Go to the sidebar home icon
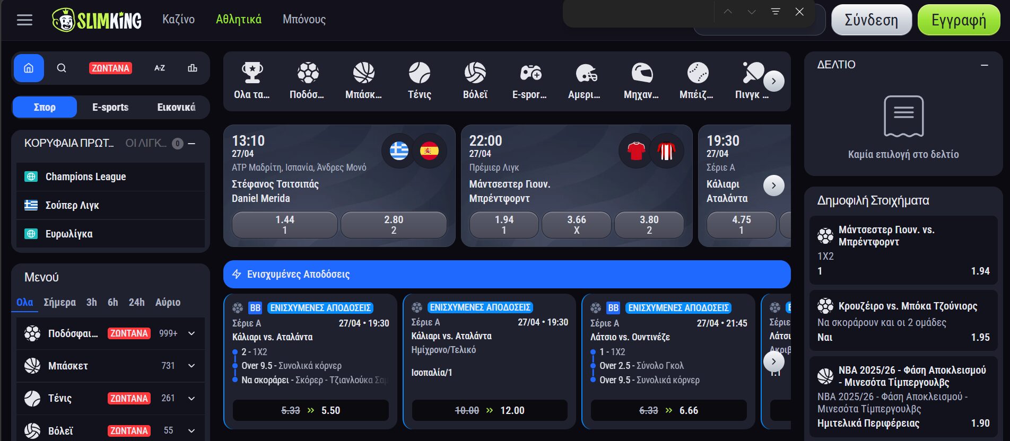1010x441 pixels. (x=29, y=68)
